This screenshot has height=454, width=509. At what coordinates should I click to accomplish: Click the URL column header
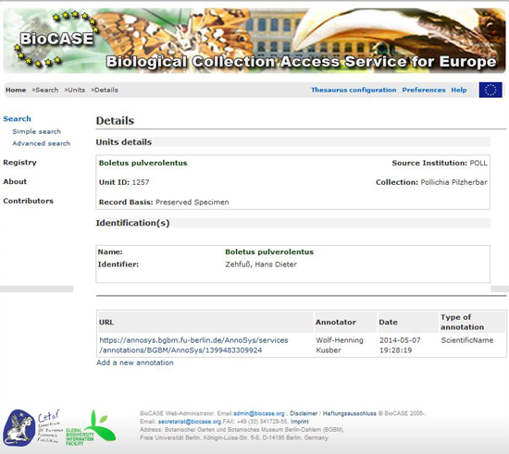(x=205, y=322)
